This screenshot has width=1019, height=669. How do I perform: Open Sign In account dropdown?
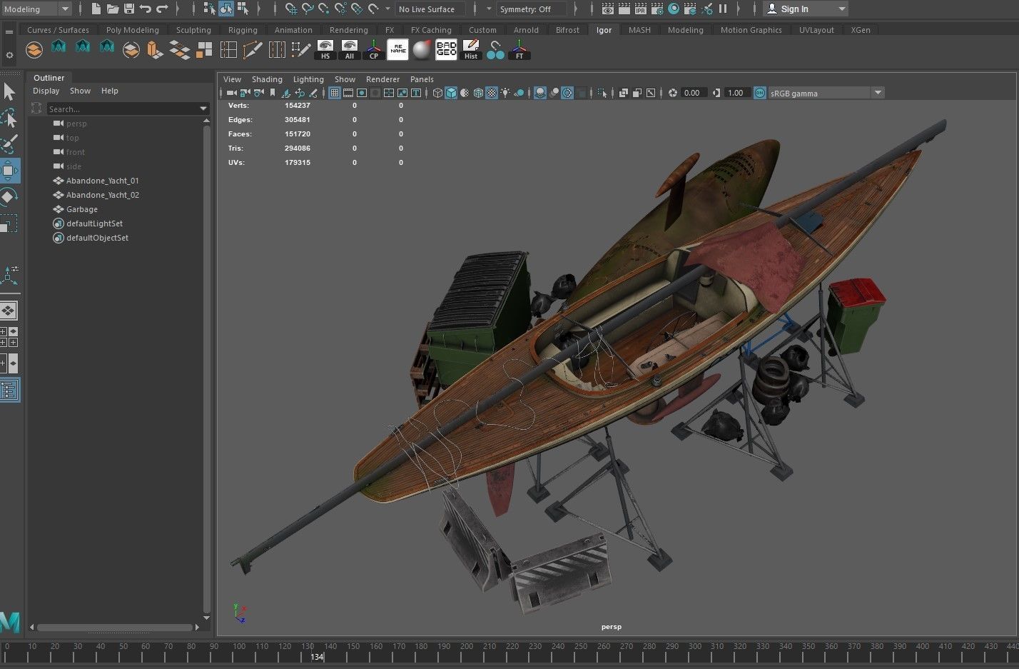805,9
